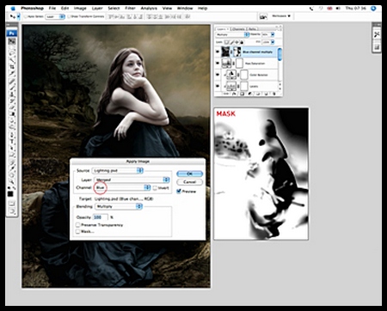Viewport: 387px width, 311px height.
Task: Click the link layers icon at panel bottom
Action: [x=226, y=94]
